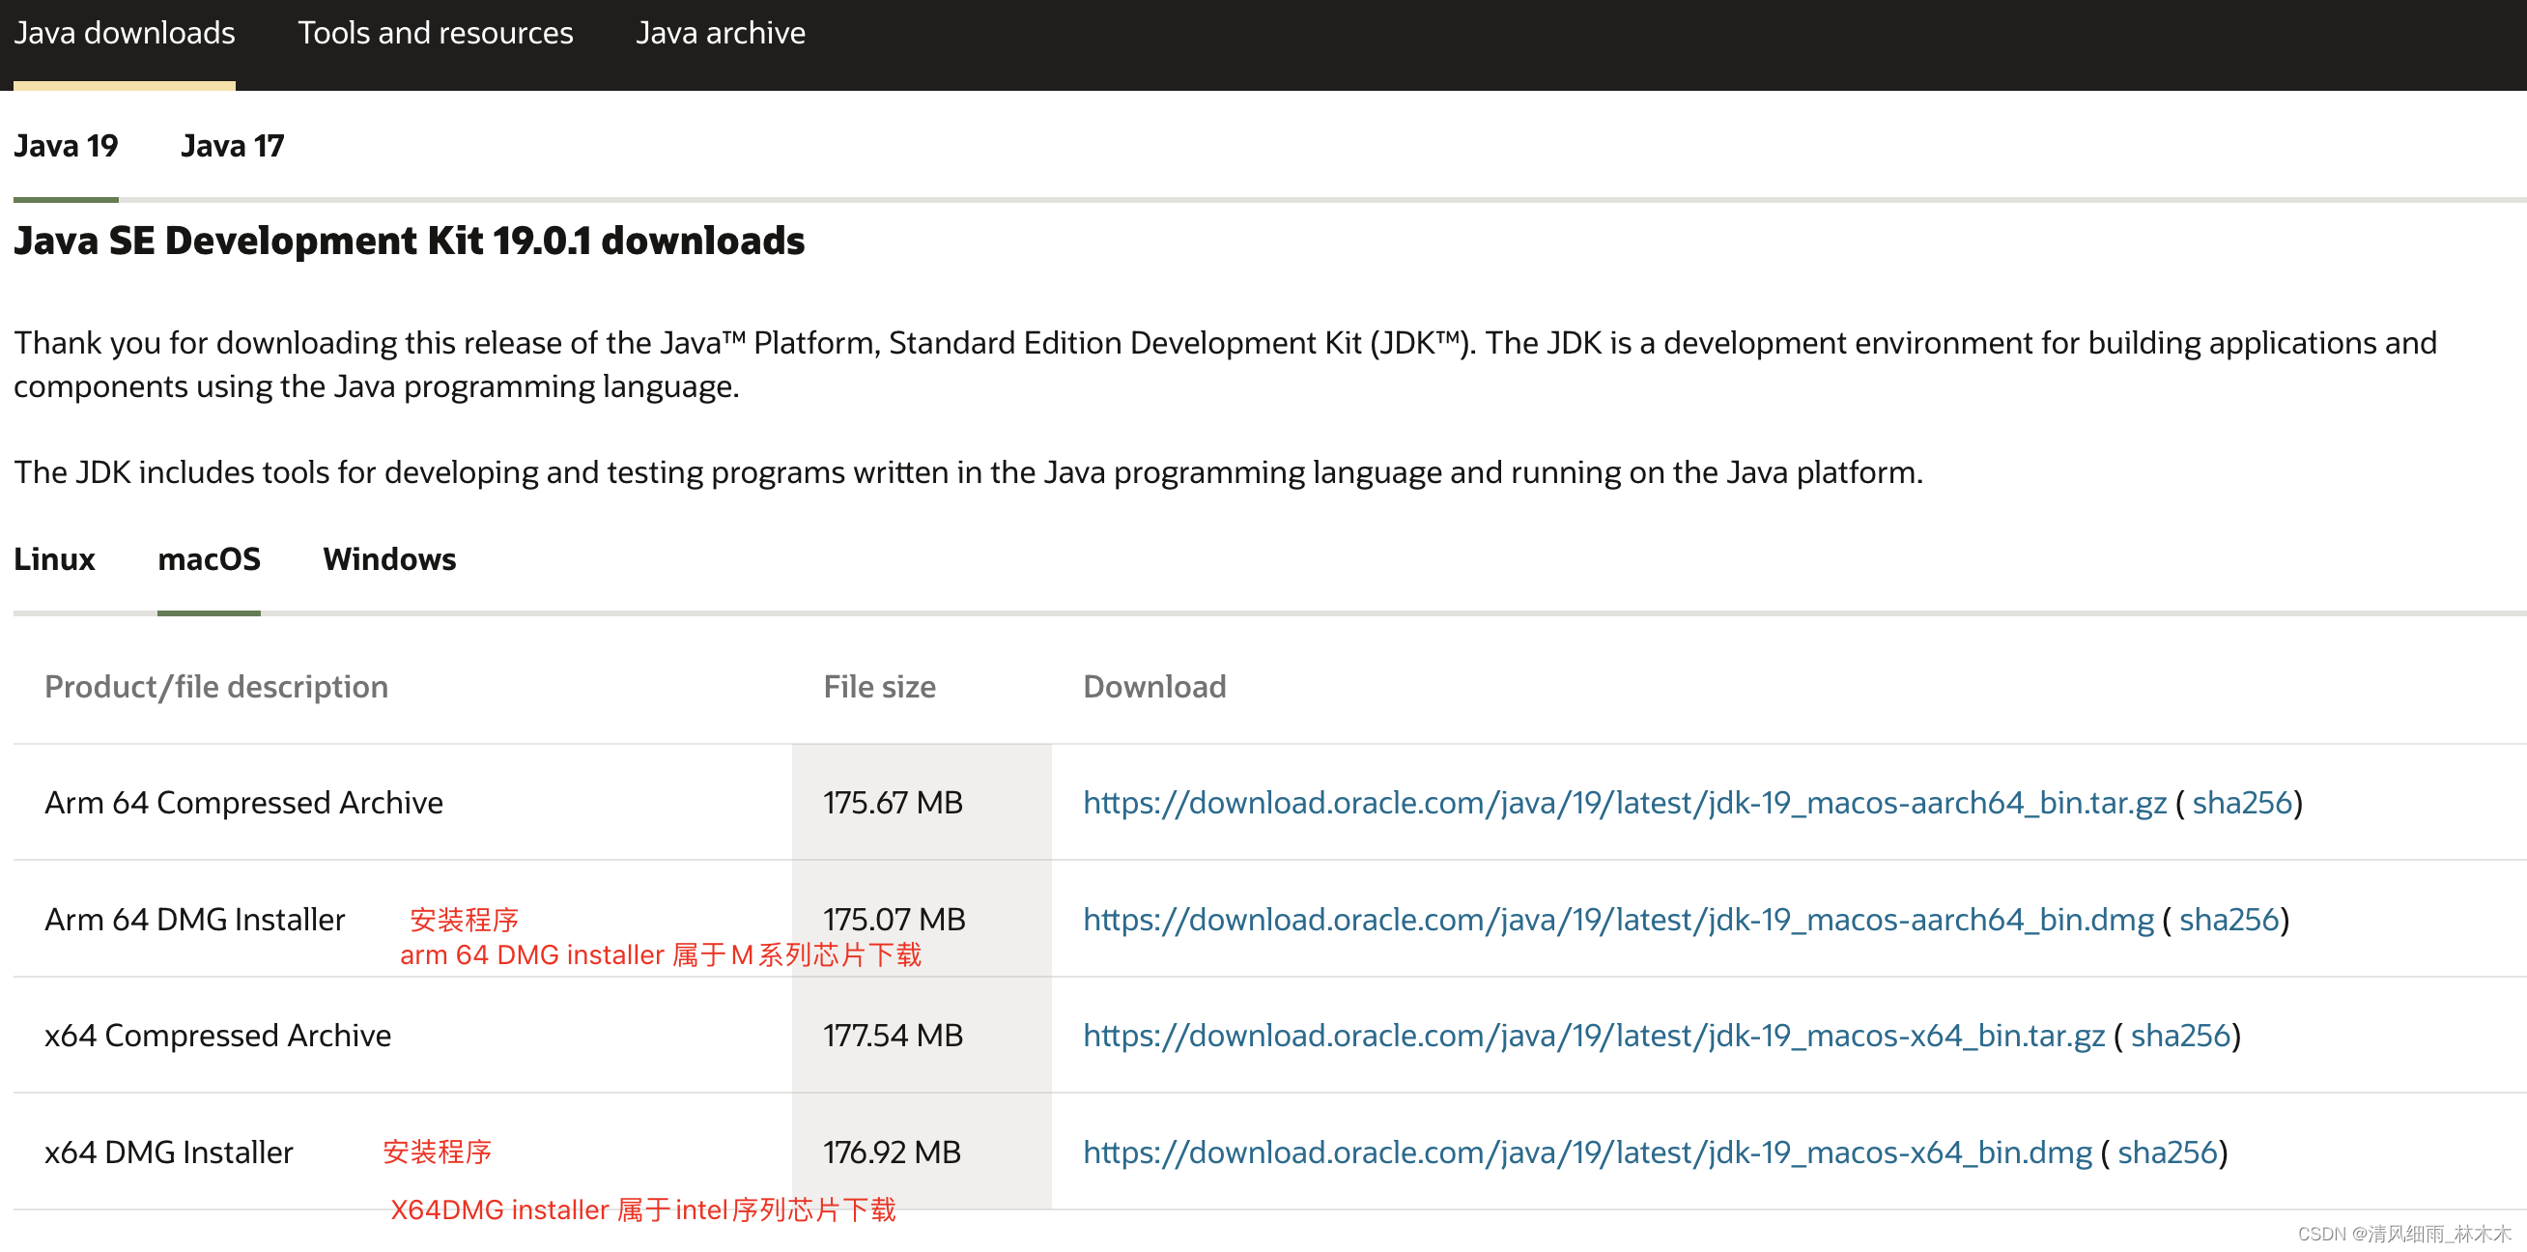Click the Product/file description column header
This screenshot has width=2527, height=1252.
point(216,688)
